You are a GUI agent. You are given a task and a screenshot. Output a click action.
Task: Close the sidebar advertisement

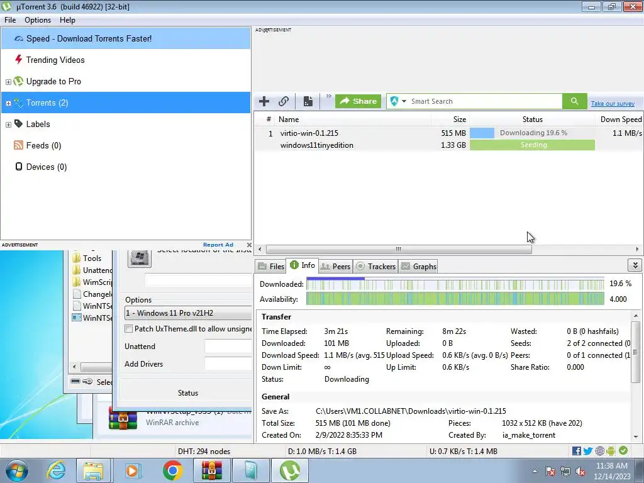pos(249,245)
